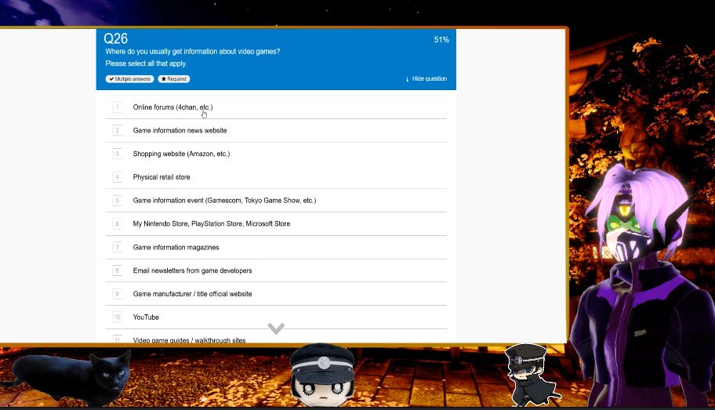
Task: Click the Q26 question number heading
Action: [116, 38]
